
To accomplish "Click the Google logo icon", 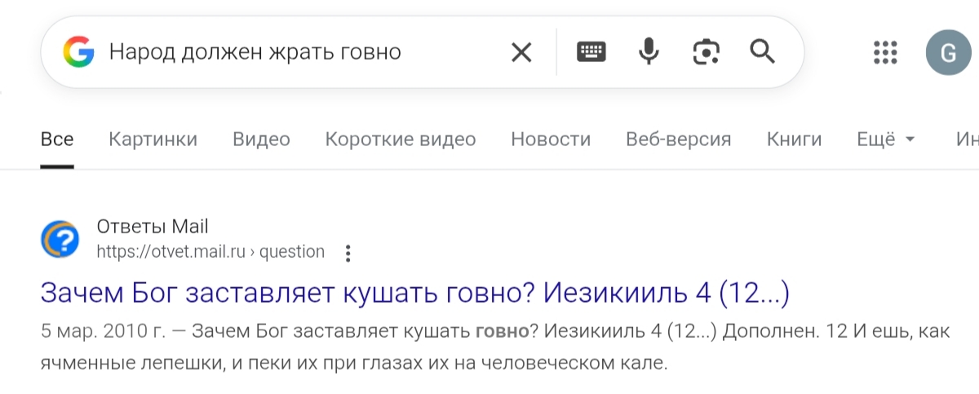I will point(79,53).
